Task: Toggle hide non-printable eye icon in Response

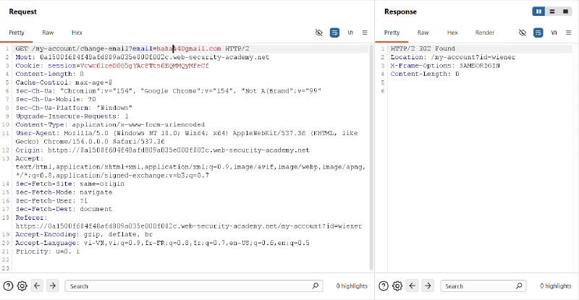Action: 523,33
